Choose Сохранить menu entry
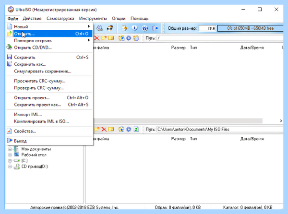Viewport: 288px width, 214px height. click(x=49, y=57)
